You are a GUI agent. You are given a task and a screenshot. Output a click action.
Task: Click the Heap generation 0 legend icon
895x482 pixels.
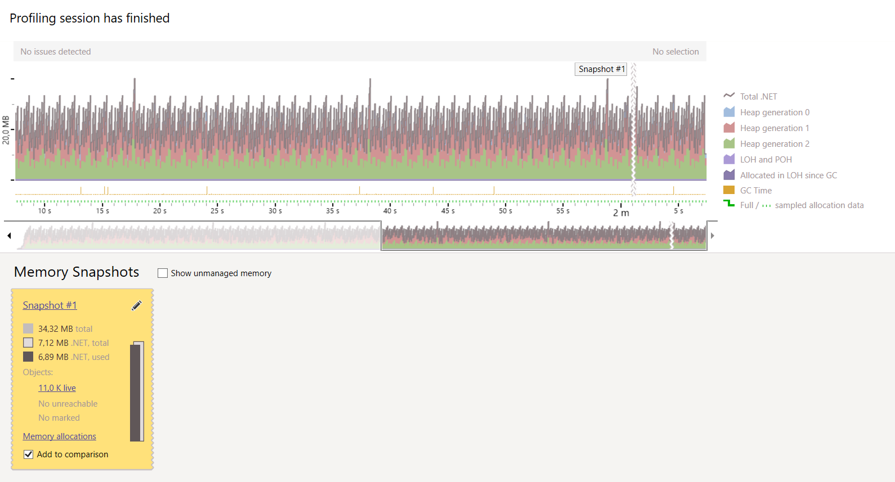pos(729,112)
